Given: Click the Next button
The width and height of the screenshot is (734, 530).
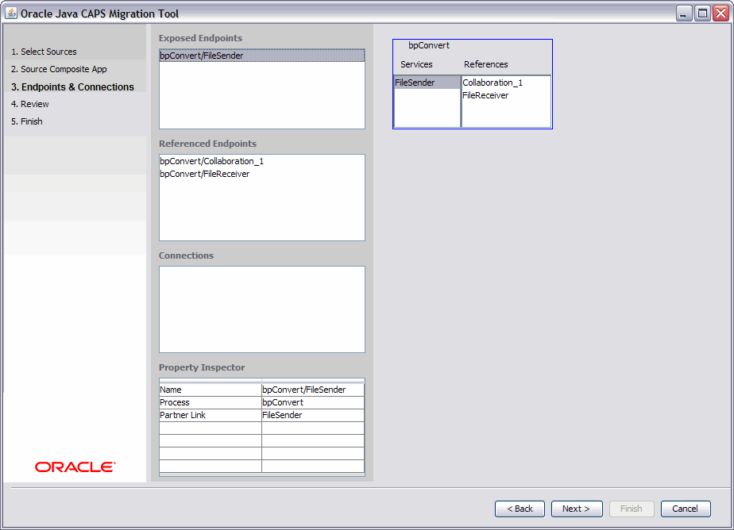Looking at the screenshot, I should point(577,509).
